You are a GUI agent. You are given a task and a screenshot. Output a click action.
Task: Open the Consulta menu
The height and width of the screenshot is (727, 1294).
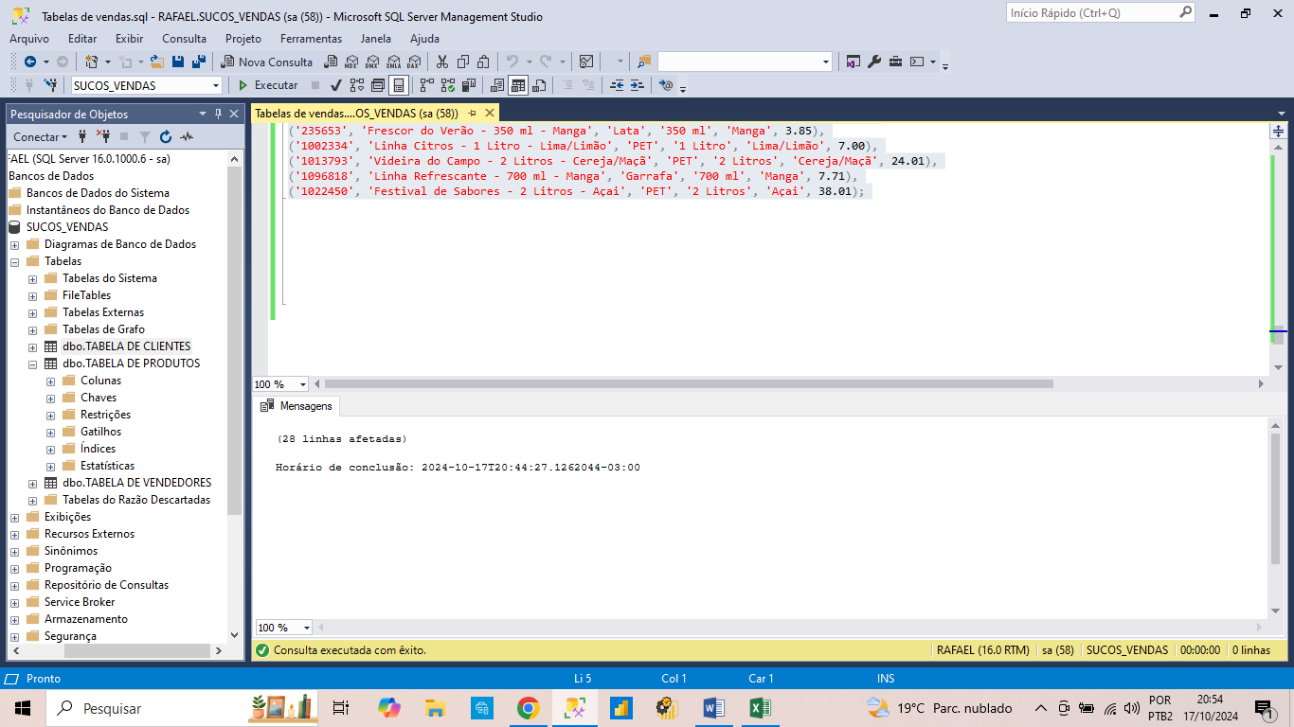click(x=184, y=39)
